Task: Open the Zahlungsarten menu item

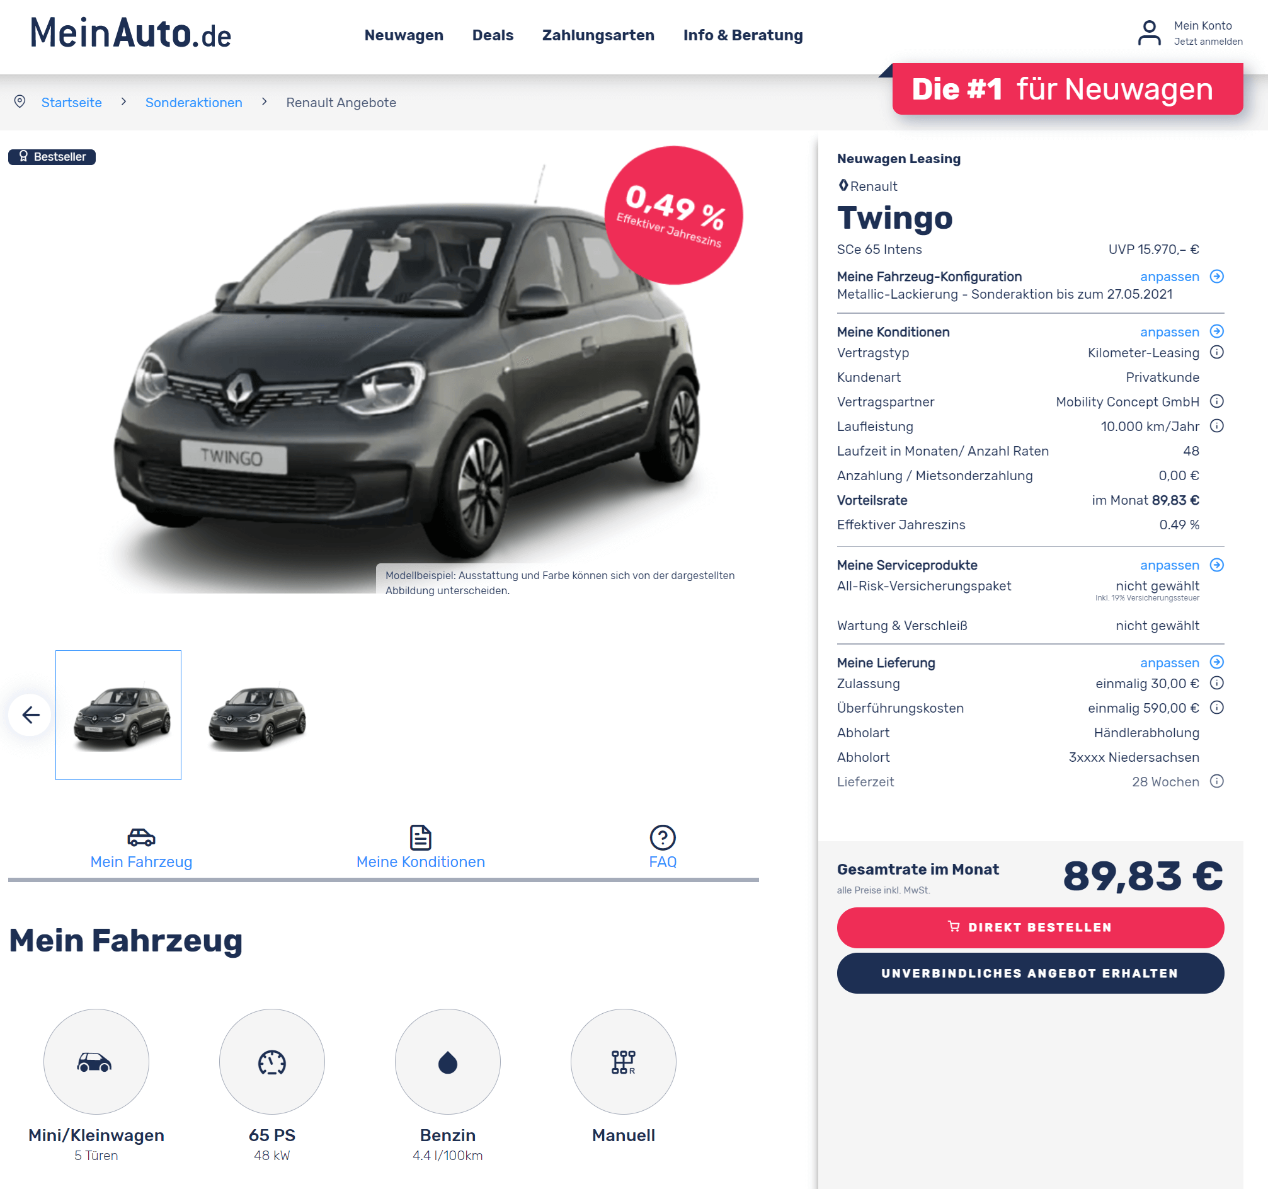Action: pyautogui.click(x=598, y=35)
